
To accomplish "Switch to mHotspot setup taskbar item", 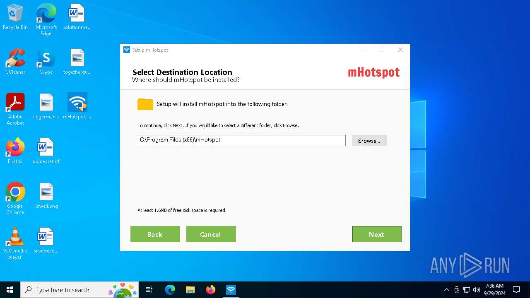I will 231,290.
